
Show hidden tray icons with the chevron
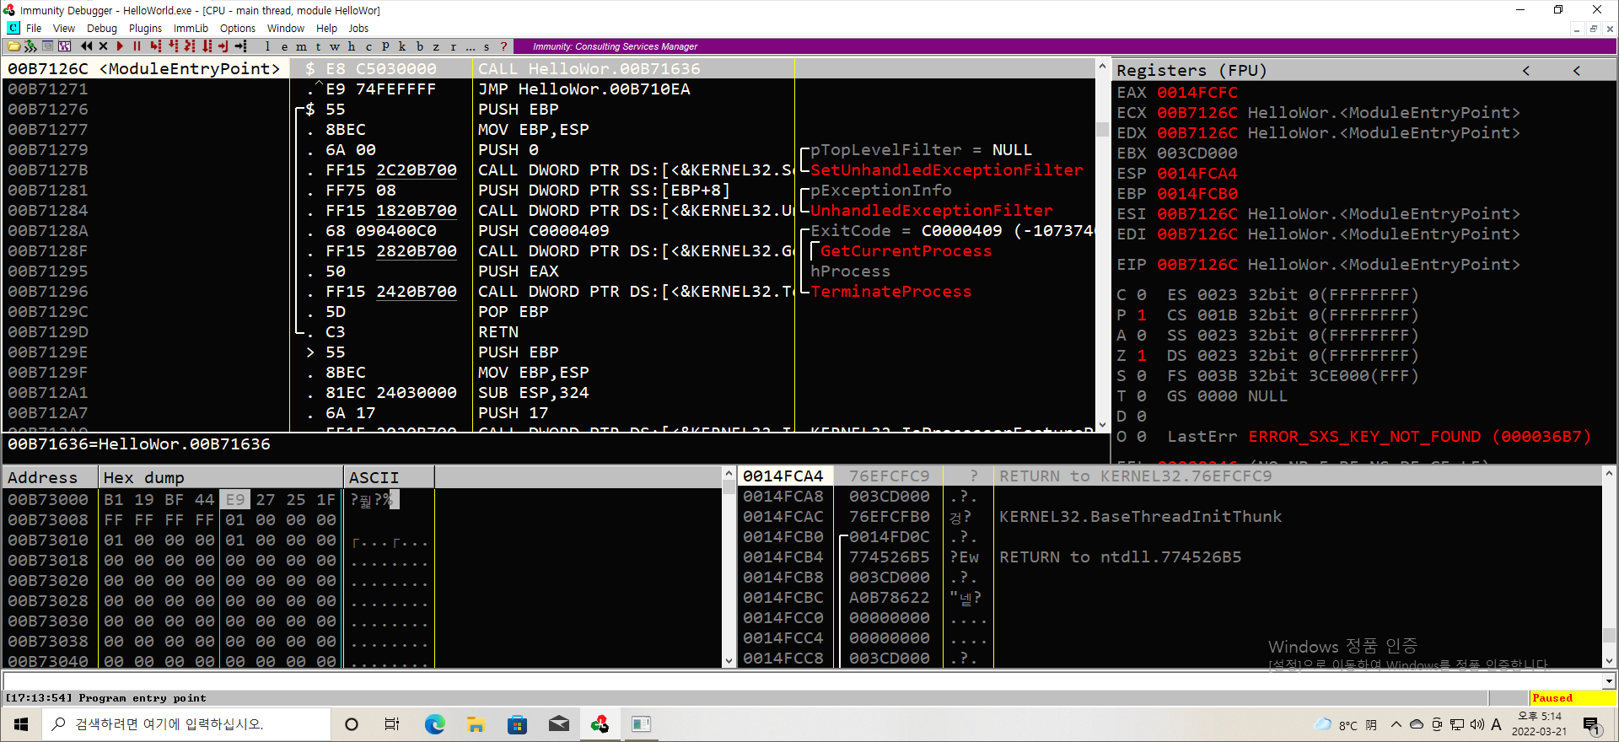pos(1396,724)
